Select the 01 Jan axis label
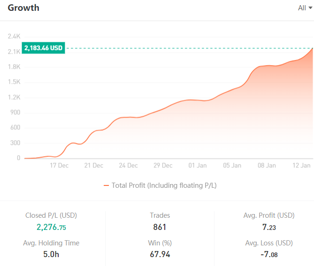This screenshot has height=266, width=314. click(198, 165)
